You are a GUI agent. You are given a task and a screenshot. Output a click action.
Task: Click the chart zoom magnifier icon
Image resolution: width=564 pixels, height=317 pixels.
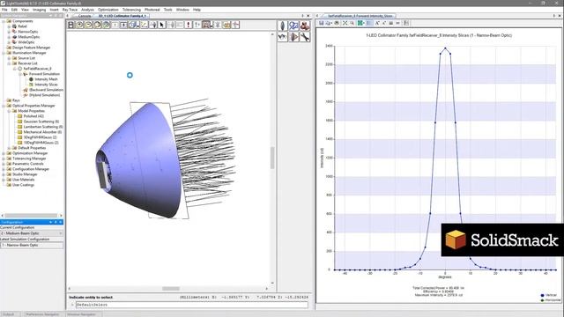coord(352,23)
